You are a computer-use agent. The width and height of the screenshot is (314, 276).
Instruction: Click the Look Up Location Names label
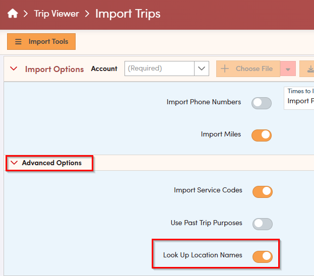[x=203, y=255]
